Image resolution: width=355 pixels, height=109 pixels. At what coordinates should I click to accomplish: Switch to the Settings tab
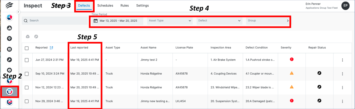click(x=142, y=5)
